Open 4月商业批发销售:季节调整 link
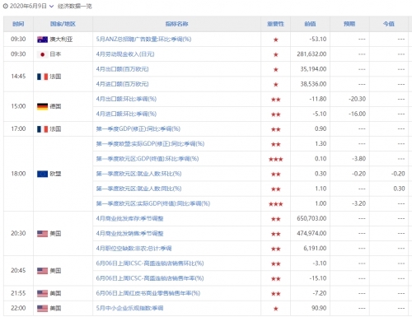Screen dimensions: 412x317 point(129,234)
